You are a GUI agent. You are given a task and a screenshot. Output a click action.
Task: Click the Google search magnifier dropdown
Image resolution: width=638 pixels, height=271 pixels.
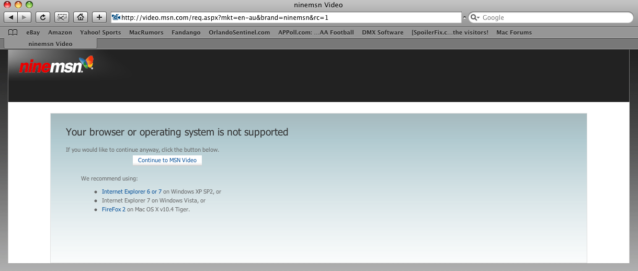tap(475, 18)
